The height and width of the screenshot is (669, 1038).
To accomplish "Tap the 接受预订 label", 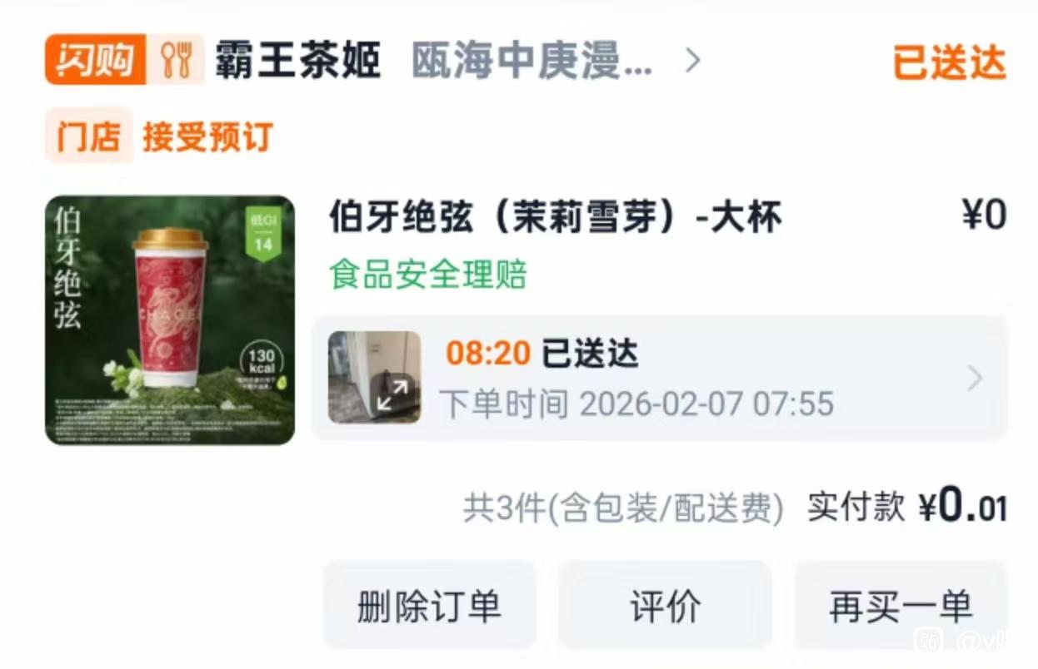I will [x=208, y=136].
